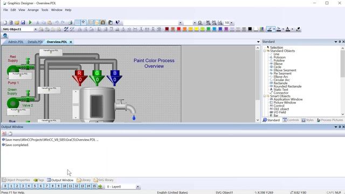The height and width of the screenshot is (194, 345).
Task: Select the Rounded Rectangle object
Action: pyautogui.click(x=287, y=86)
